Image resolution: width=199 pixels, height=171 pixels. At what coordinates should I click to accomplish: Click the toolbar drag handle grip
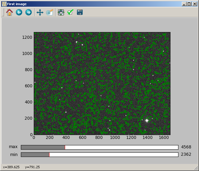tap(3, 12)
